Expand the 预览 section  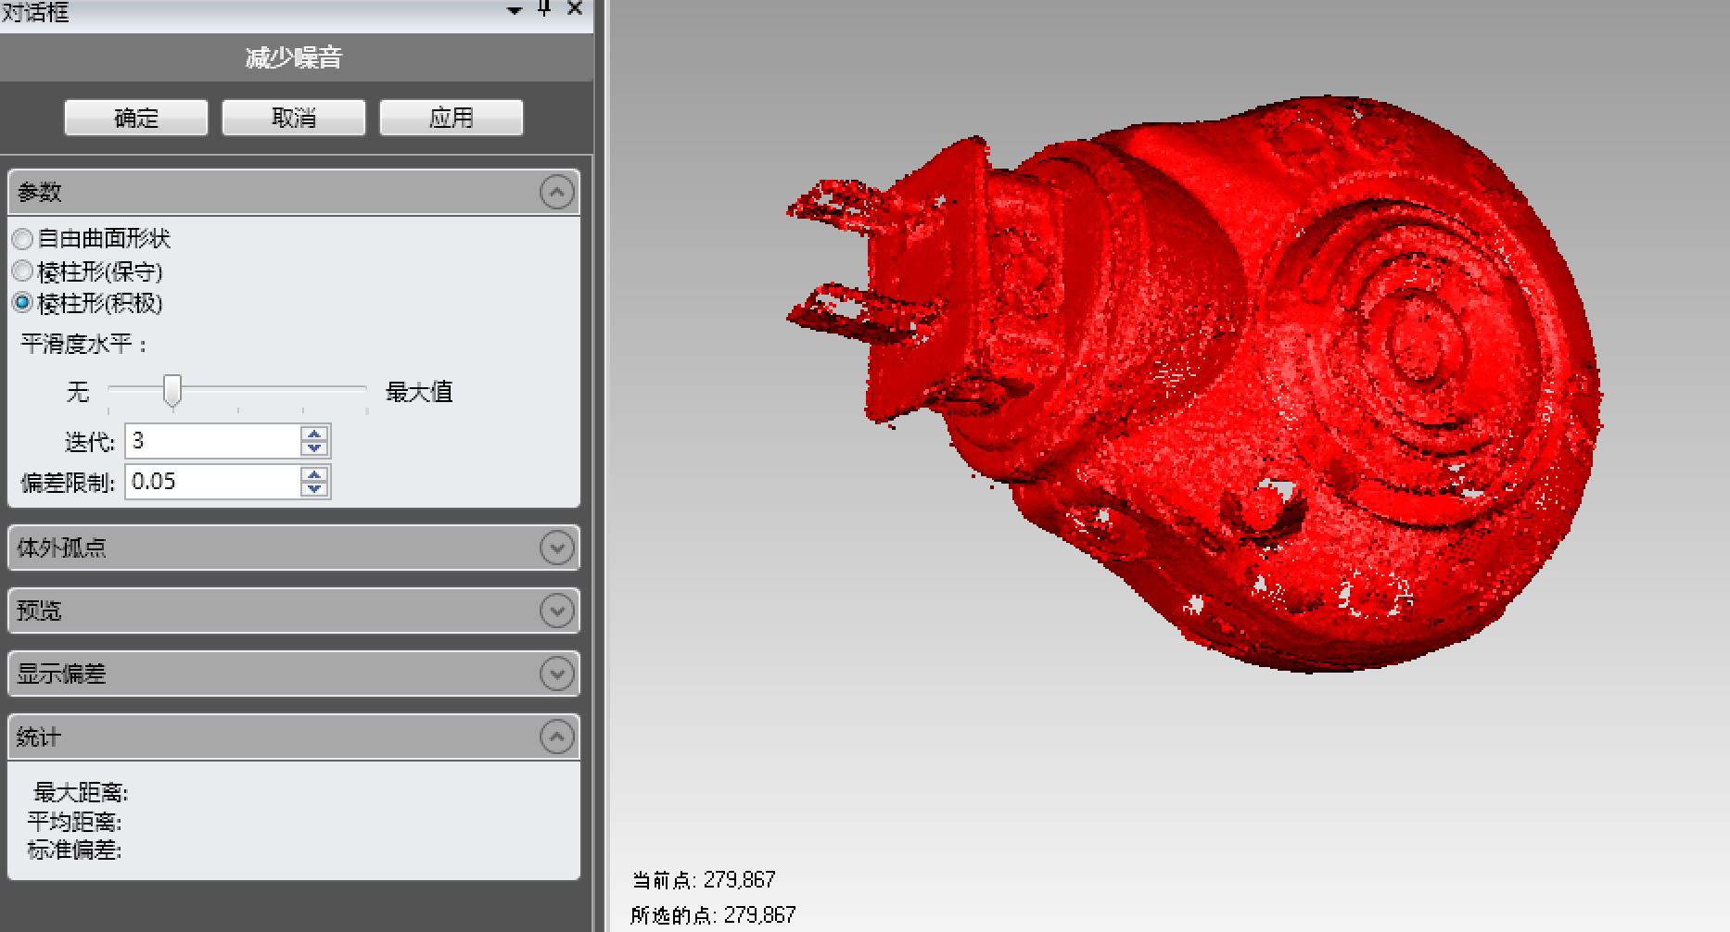[556, 611]
